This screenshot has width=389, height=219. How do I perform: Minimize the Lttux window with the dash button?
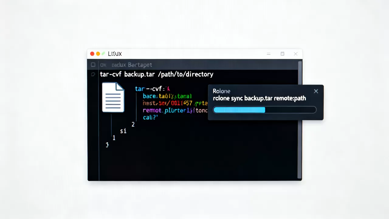coord(269,54)
